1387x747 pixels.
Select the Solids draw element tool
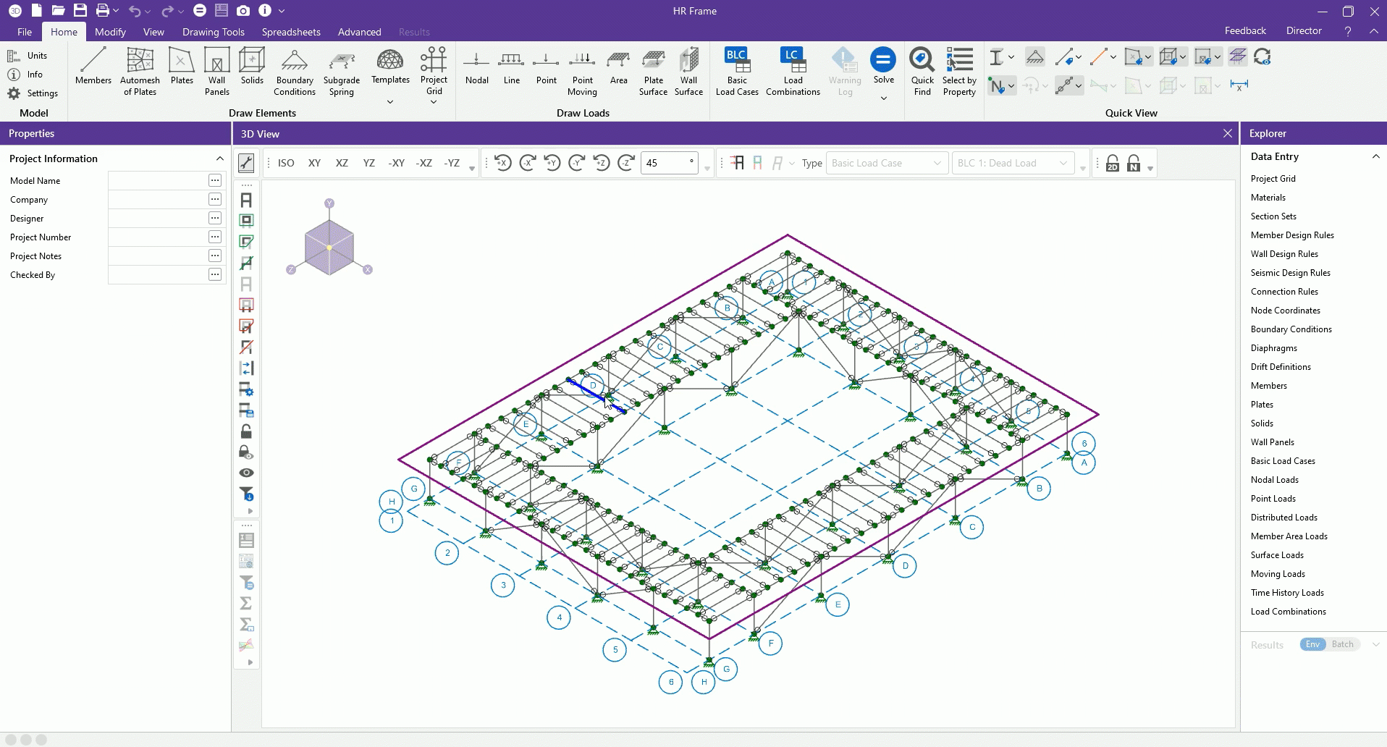tap(251, 69)
